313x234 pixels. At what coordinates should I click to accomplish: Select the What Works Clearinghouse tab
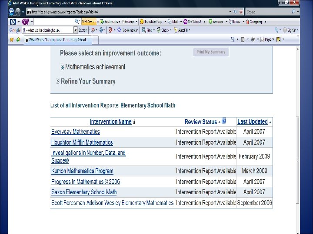click(x=58, y=40)
